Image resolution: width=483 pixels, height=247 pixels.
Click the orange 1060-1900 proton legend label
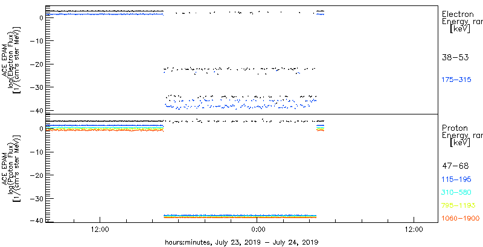pos(461,219)
